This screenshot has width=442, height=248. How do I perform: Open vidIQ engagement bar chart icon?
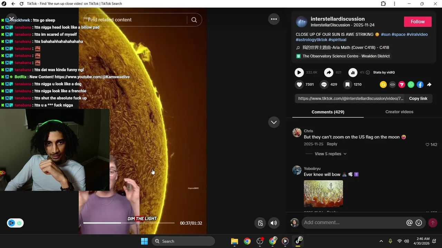(x=353, y=72)
